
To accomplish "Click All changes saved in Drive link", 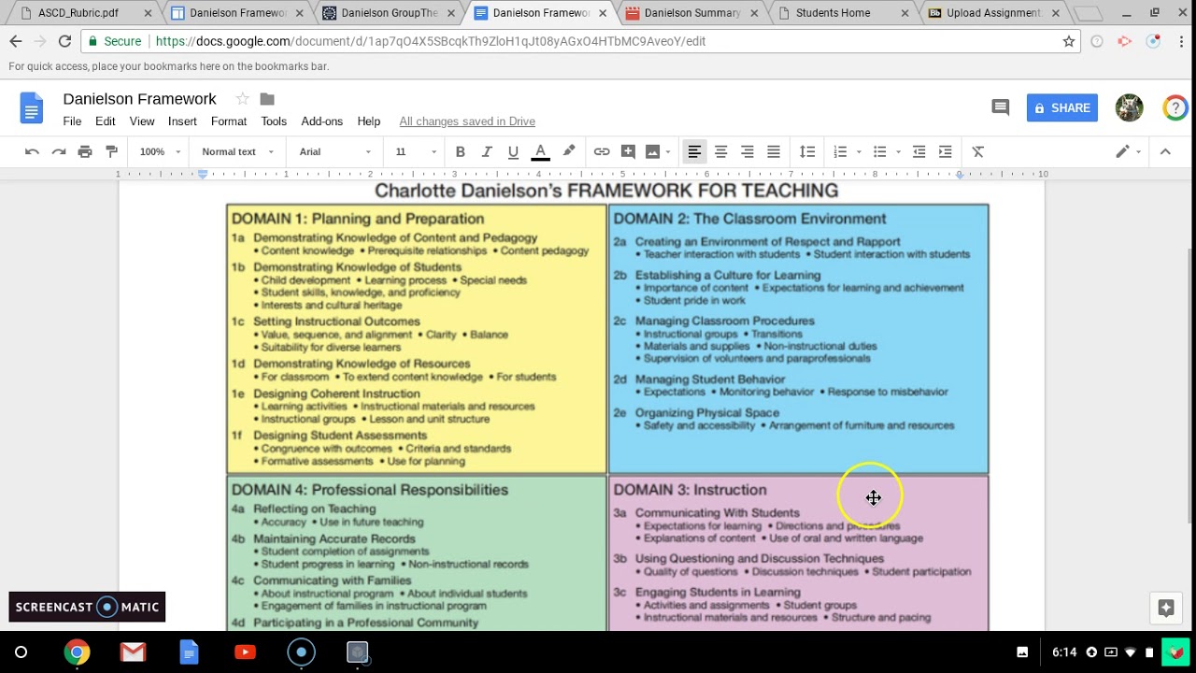I will tap(467, 122).
